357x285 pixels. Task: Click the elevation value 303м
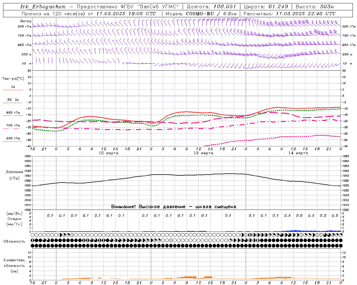[327, 7]
